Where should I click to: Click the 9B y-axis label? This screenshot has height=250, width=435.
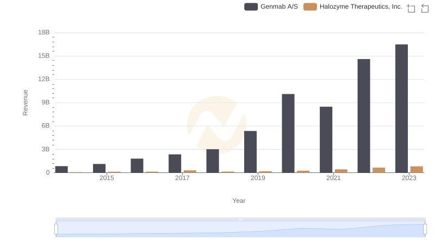[46, 102]
